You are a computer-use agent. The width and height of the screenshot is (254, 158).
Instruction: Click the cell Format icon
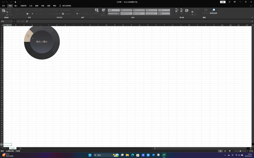pyautogui.click(x=186, y=10)
